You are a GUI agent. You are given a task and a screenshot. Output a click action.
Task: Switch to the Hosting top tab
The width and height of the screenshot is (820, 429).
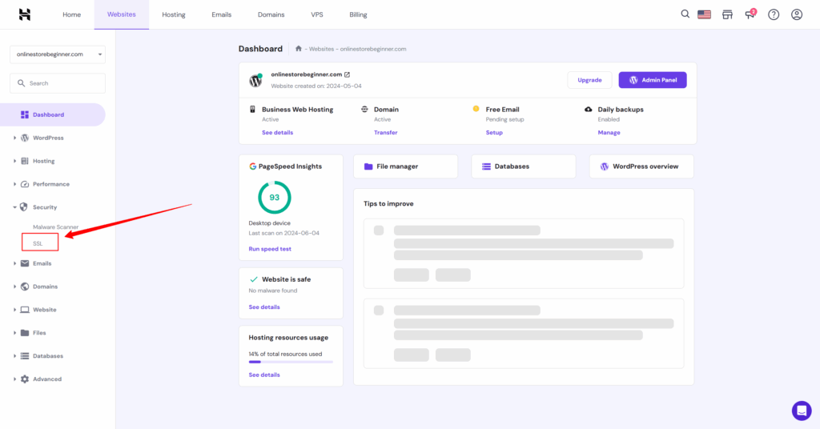coord(174,14)
